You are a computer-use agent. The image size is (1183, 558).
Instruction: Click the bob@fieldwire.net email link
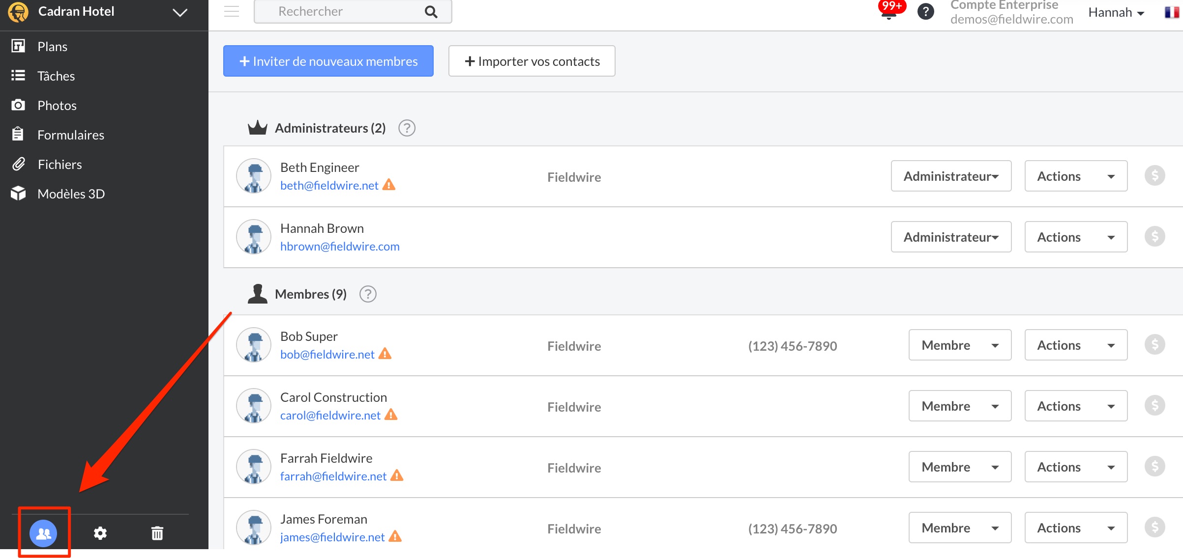(327, 354)
